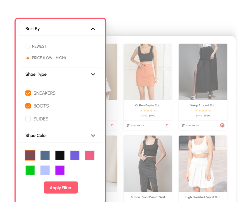Click the Wrap Around Skirt title

203,105
